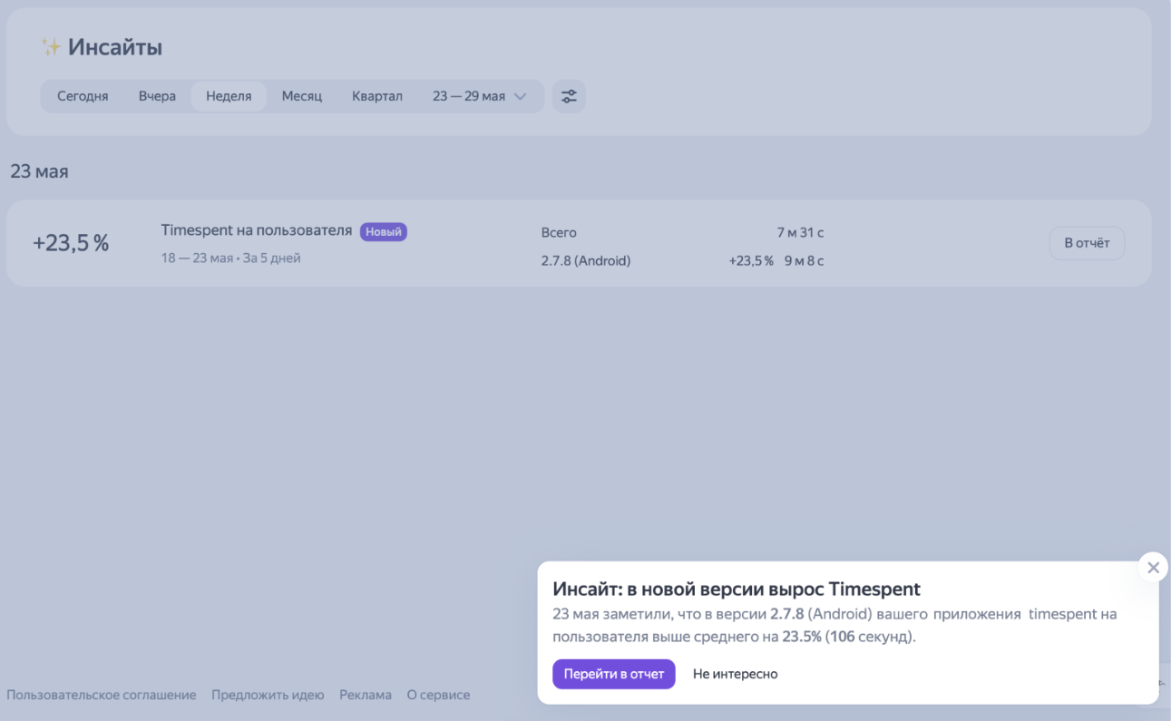1171x721 pixels.
Task: Click the +23,5 % large change value
Action: 71,243
